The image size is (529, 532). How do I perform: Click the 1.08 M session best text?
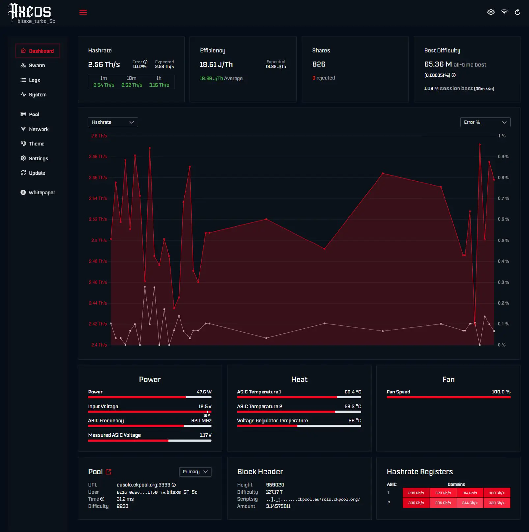(459, 89)
